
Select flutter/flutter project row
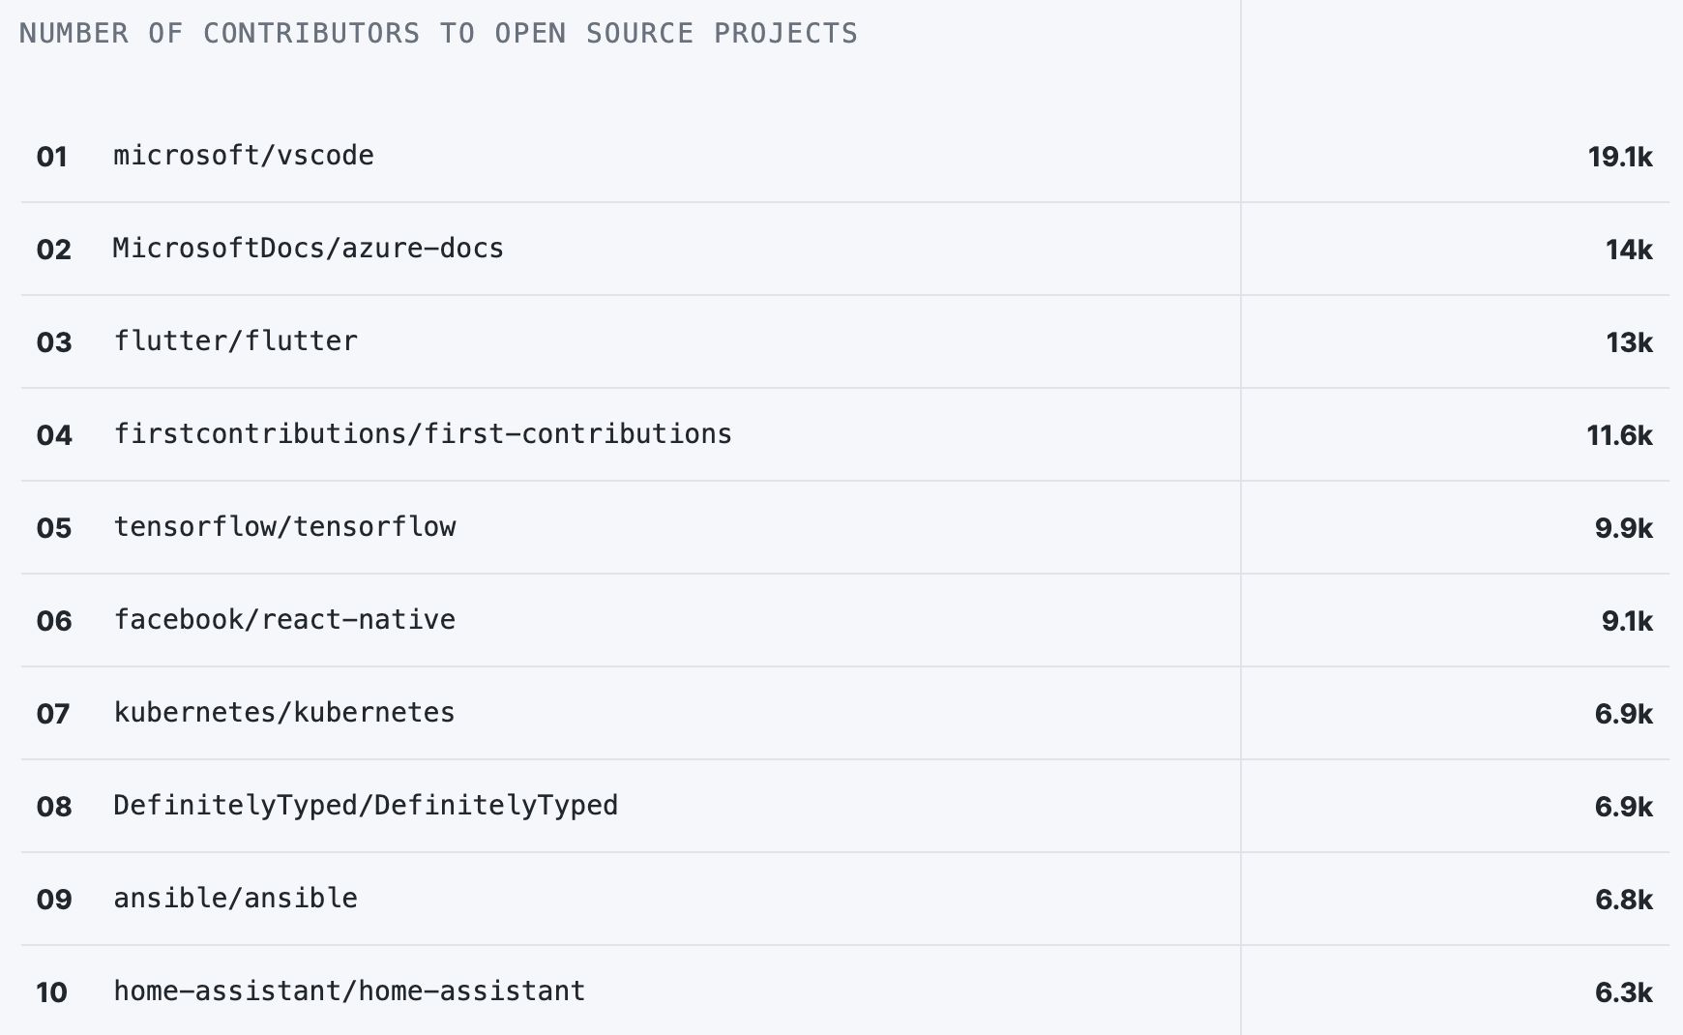[236, 341]
